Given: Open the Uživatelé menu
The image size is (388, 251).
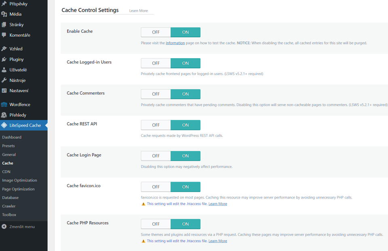Looking at the screenshot, I should coord(18,70).
